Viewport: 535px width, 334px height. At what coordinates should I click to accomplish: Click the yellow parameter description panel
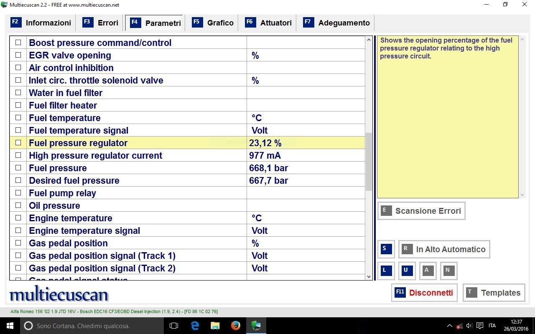pyautogui.click(x=448, y=117)
